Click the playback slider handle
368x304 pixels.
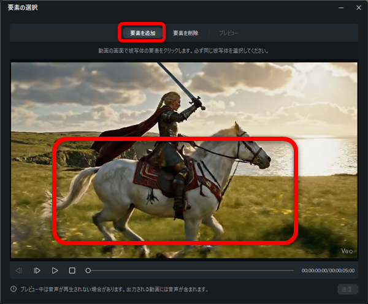pyautogui.click(x=88, y=270)
